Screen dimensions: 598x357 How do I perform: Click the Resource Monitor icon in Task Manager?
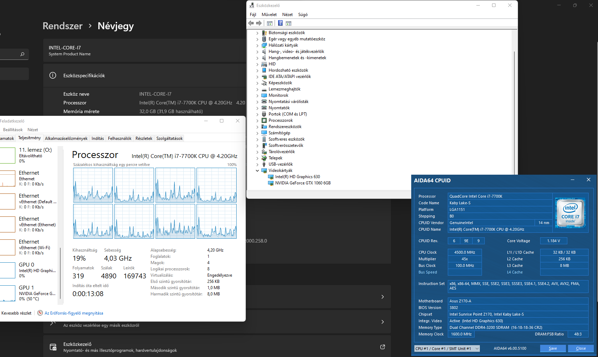pyautogui.click(x=40, y=313)
